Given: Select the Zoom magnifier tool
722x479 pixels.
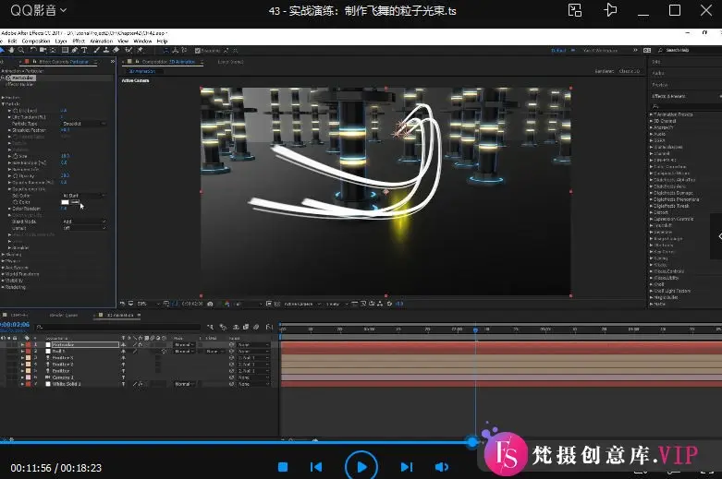Looking at the screenshot, I should (x=20, y=50).
